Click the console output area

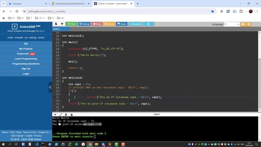pyautogui.click(x=155, y=129)
